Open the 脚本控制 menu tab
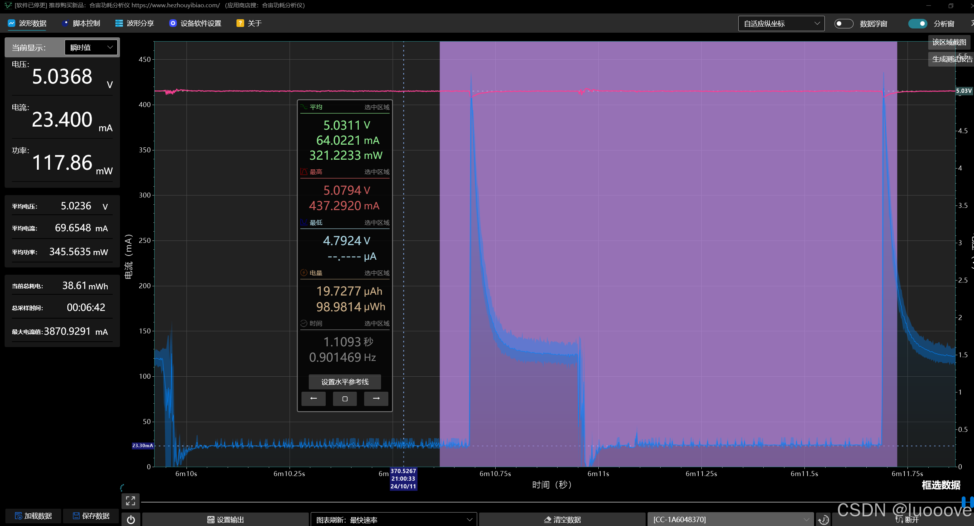974x526 pixels. click(81, 23)
